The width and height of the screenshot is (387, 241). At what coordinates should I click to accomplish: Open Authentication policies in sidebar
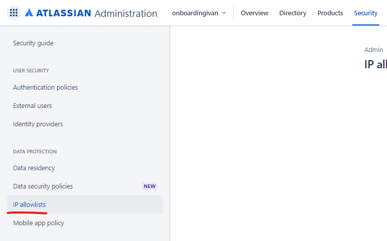pos(45,87)
